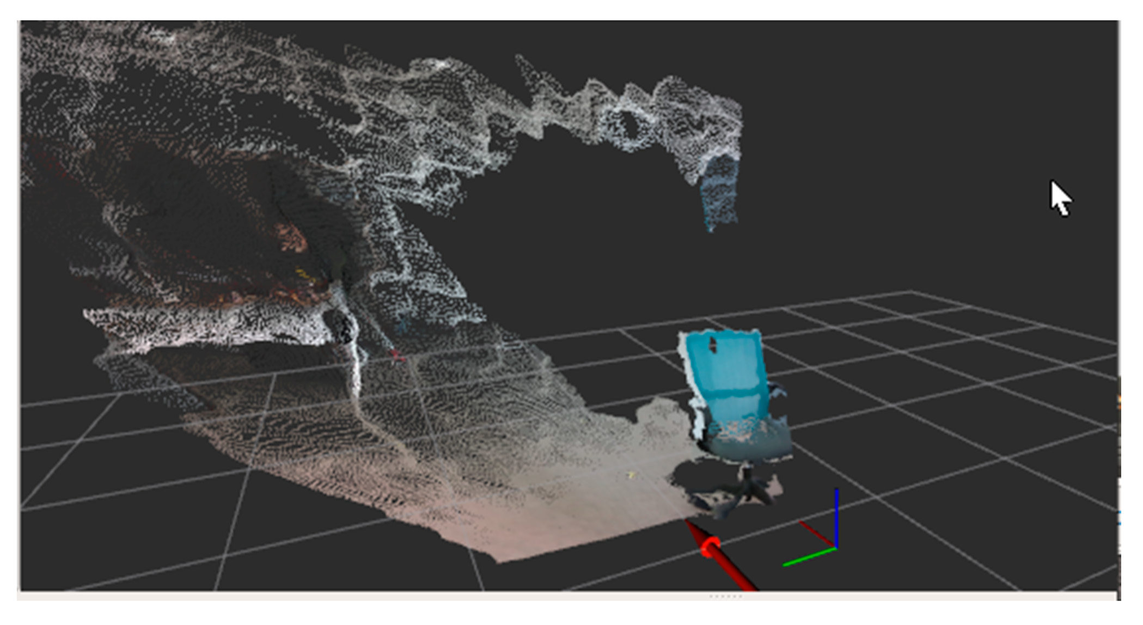Click the green Y axis line

point(809,556)
